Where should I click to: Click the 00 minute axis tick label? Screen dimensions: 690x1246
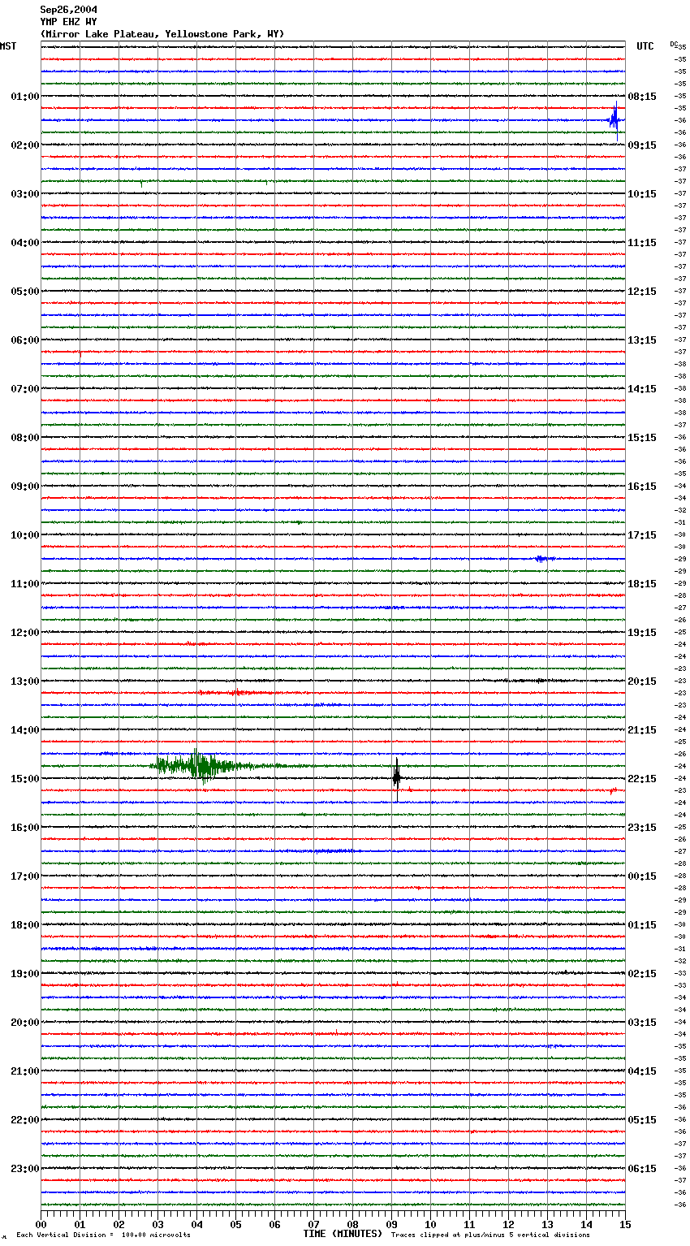click(x=41, y=1224)
